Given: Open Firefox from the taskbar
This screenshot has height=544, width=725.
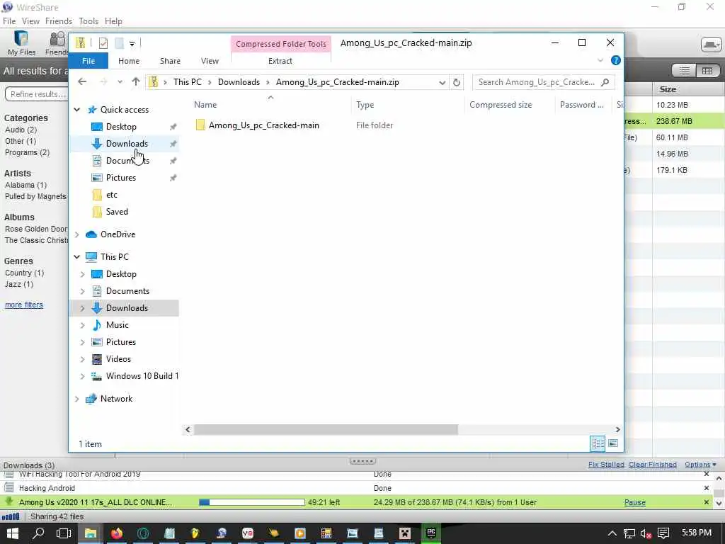Looking at the screenshot, I should pyautogui.click(x=117, y=534).
